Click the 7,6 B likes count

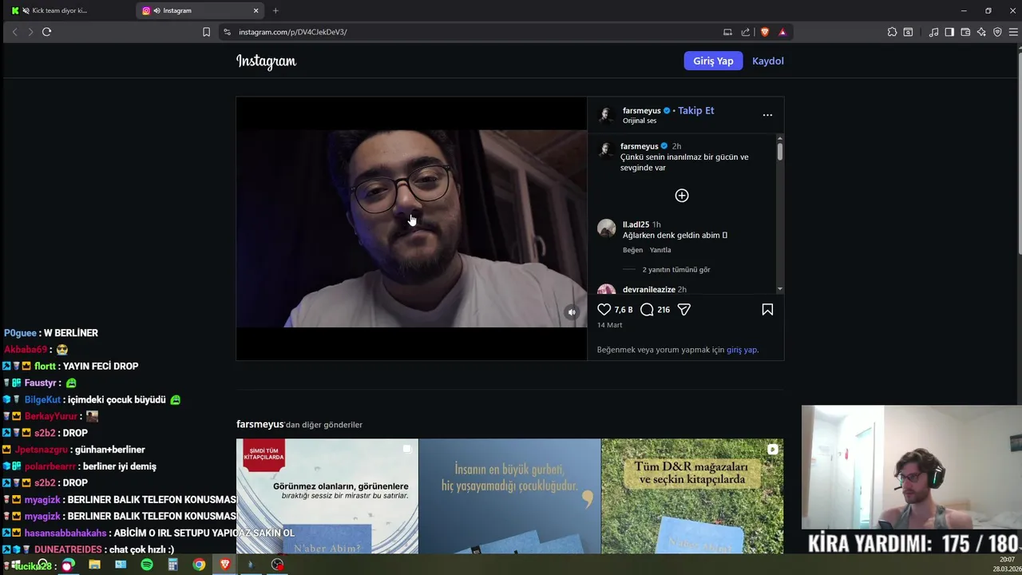[x=624, y=310]
